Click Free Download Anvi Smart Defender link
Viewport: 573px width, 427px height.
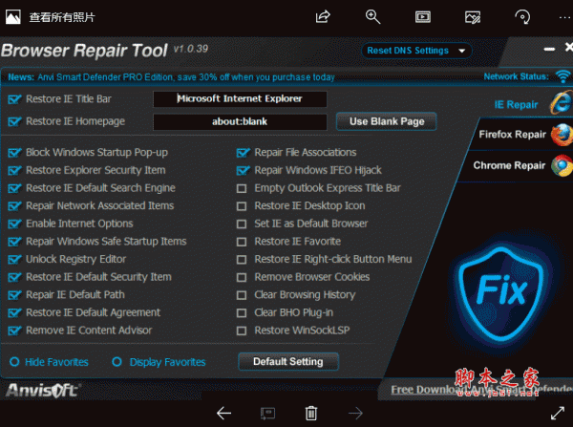[x=481, y=390]
